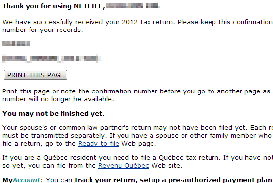Click the number for your records line

coord(43,30)
